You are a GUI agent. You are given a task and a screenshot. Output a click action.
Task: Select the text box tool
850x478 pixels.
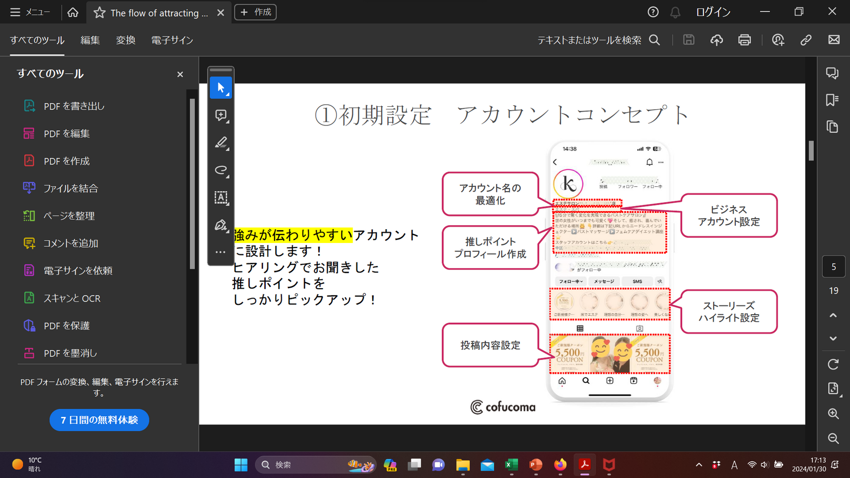[x=221, y=198]
